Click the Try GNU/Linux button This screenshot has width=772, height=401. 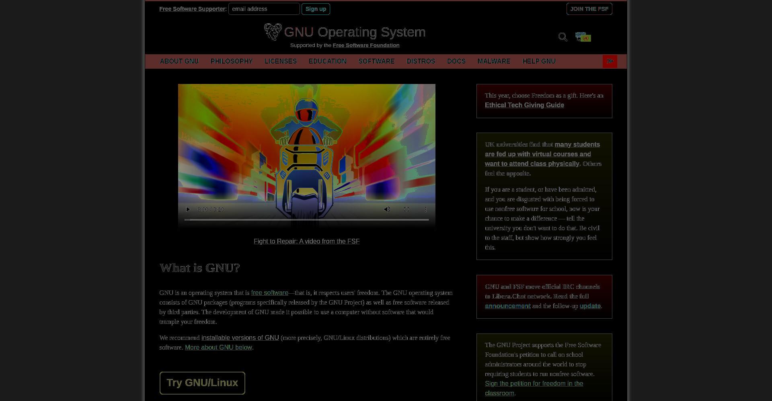click(202, 383)
